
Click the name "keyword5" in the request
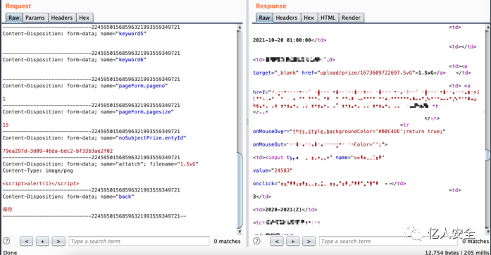coord(131,34)
